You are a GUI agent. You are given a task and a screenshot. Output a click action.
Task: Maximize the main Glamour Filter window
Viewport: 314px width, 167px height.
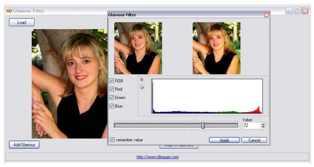(297, 11)
